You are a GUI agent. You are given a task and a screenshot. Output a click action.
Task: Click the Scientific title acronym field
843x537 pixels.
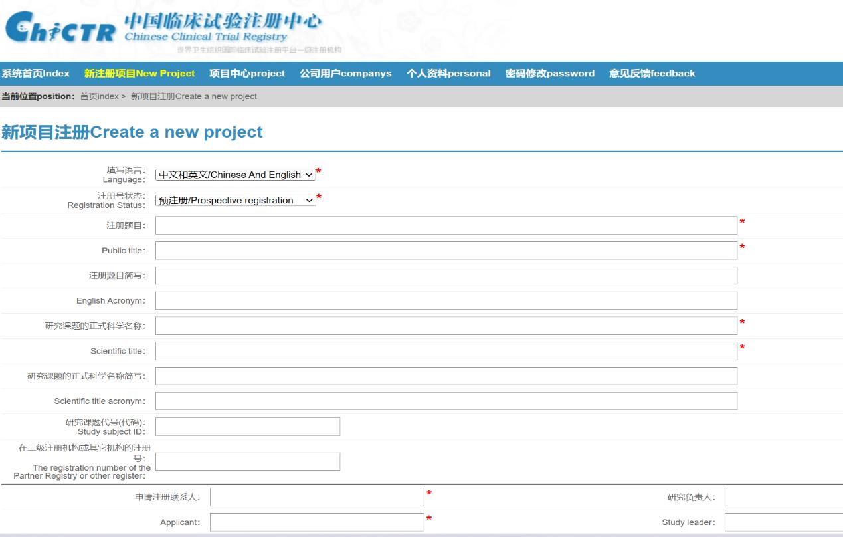446,401
